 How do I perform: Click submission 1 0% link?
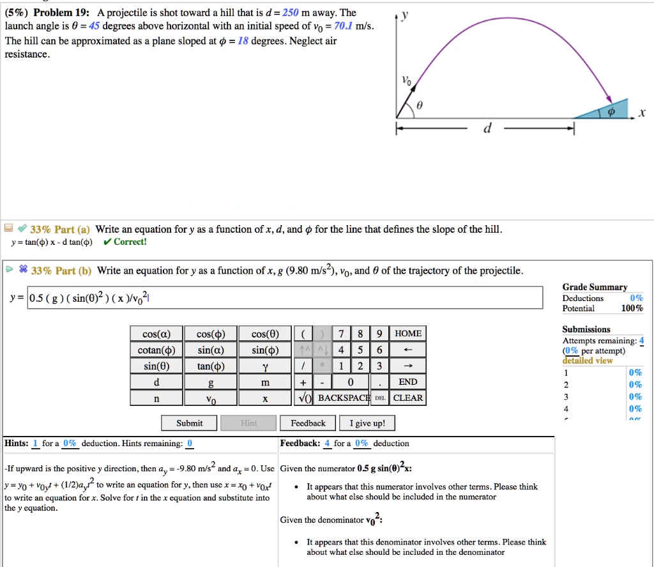(635, 373)
